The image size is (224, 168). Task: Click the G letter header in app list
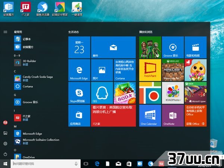click(x=15, y=95)
